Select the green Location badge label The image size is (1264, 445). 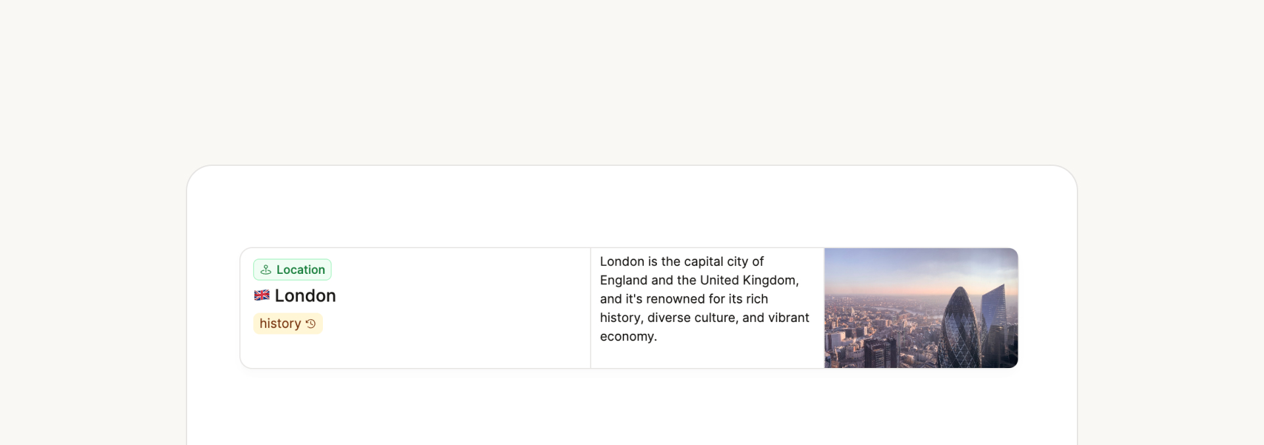(301, 270)
